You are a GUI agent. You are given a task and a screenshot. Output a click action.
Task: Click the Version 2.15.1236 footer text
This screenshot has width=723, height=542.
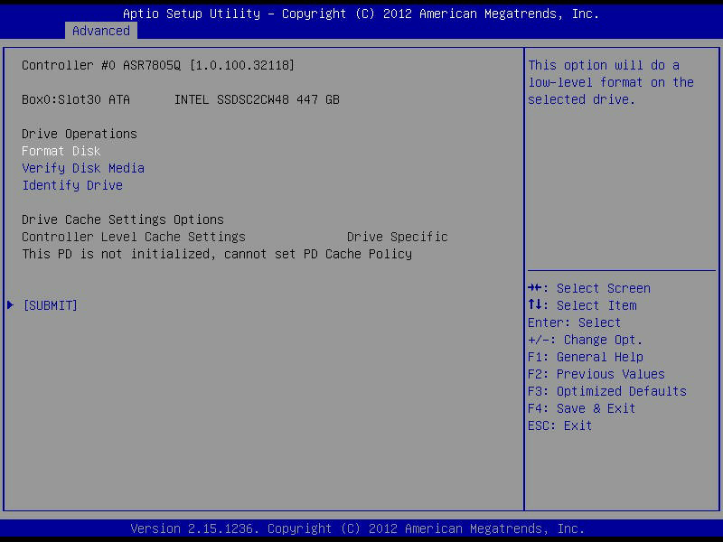[357, 528]
